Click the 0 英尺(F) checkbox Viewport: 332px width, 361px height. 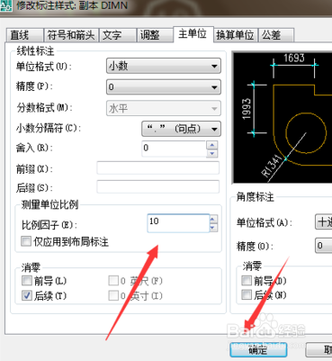click(x=113, y=281)
